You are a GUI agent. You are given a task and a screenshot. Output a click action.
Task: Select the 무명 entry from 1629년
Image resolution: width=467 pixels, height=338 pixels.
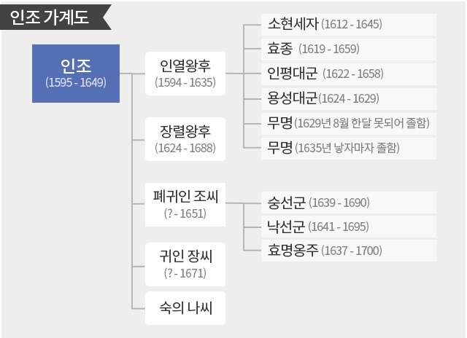coord(348,123)
